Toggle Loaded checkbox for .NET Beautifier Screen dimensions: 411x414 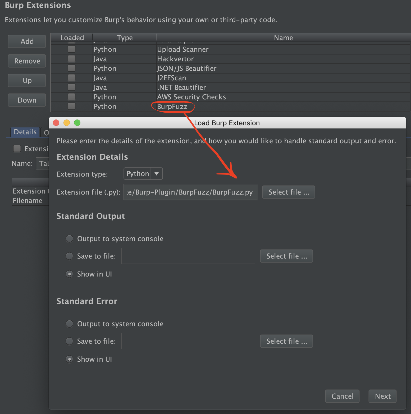(x=71, y=87)
